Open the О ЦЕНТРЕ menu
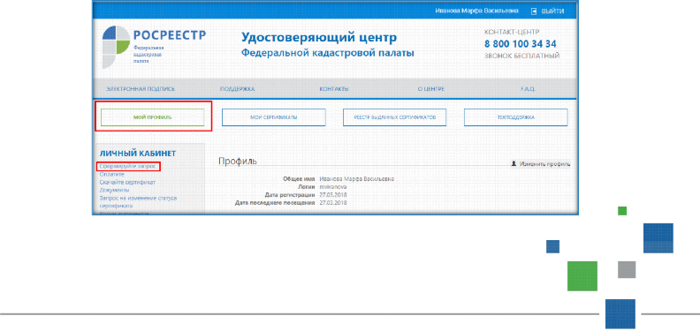Viewport: 700px width, 331px height. coord(430,89)
